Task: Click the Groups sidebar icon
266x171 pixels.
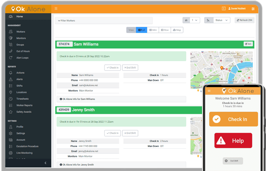Action: (11, 44)
